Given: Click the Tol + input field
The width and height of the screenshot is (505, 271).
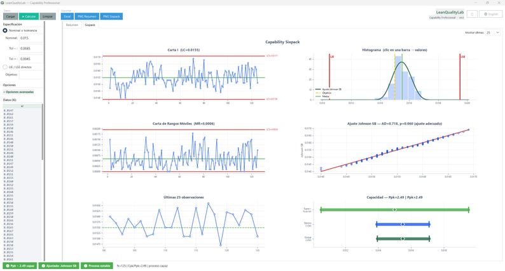Looking at the screenshot, I should [31, 59].
